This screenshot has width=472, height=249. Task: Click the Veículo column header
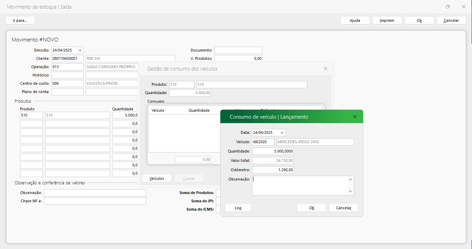pyautogui.click(x=158, y=110)
